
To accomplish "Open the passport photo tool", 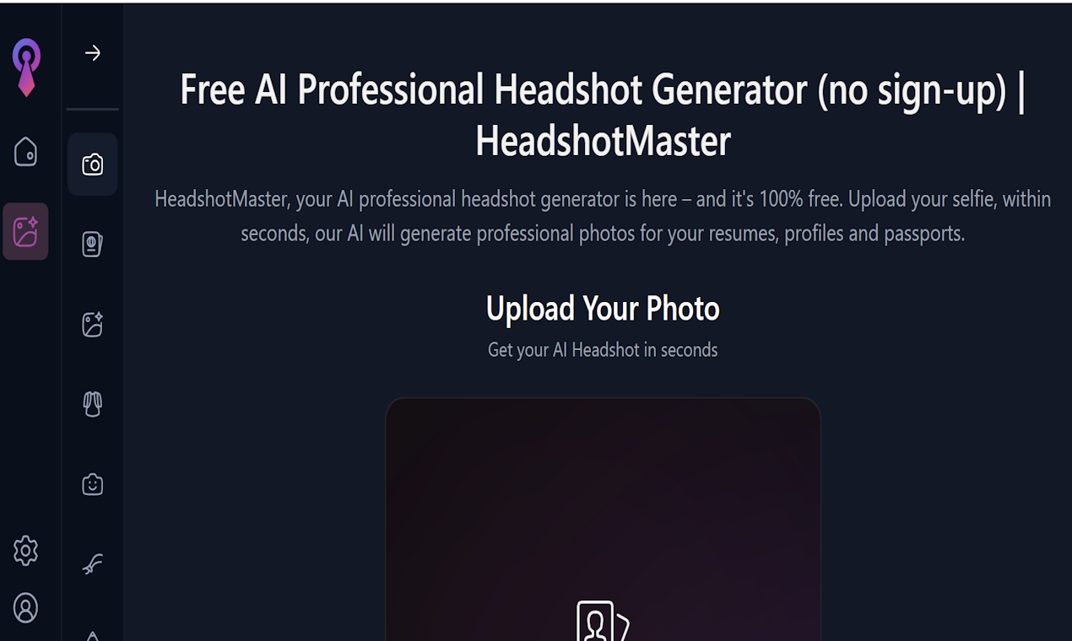I will click(x=93, y=245).
